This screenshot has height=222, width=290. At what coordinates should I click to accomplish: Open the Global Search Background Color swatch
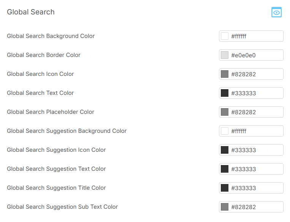click(x=225, y=36)
